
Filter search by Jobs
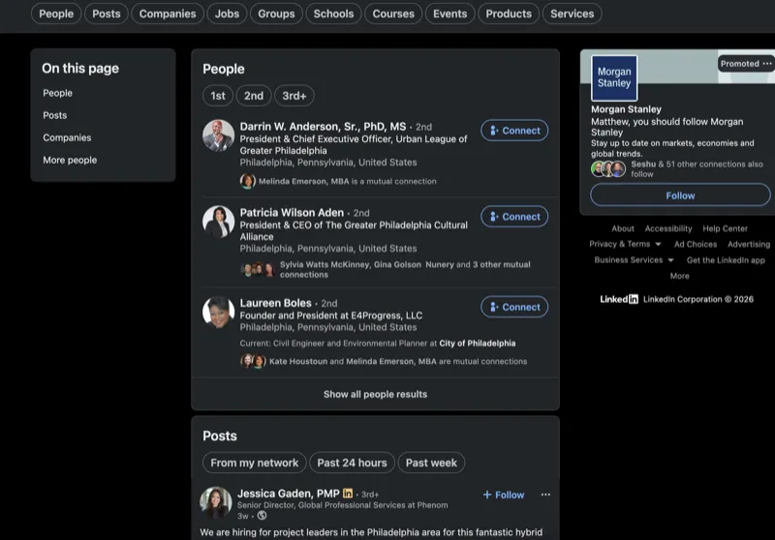click(227, 14)
